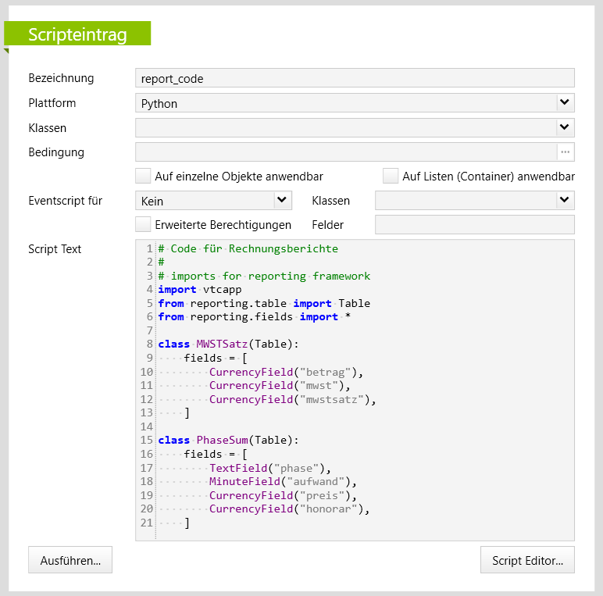
Task: Open the Plattform dropdown showing Python
Action: 565,102
